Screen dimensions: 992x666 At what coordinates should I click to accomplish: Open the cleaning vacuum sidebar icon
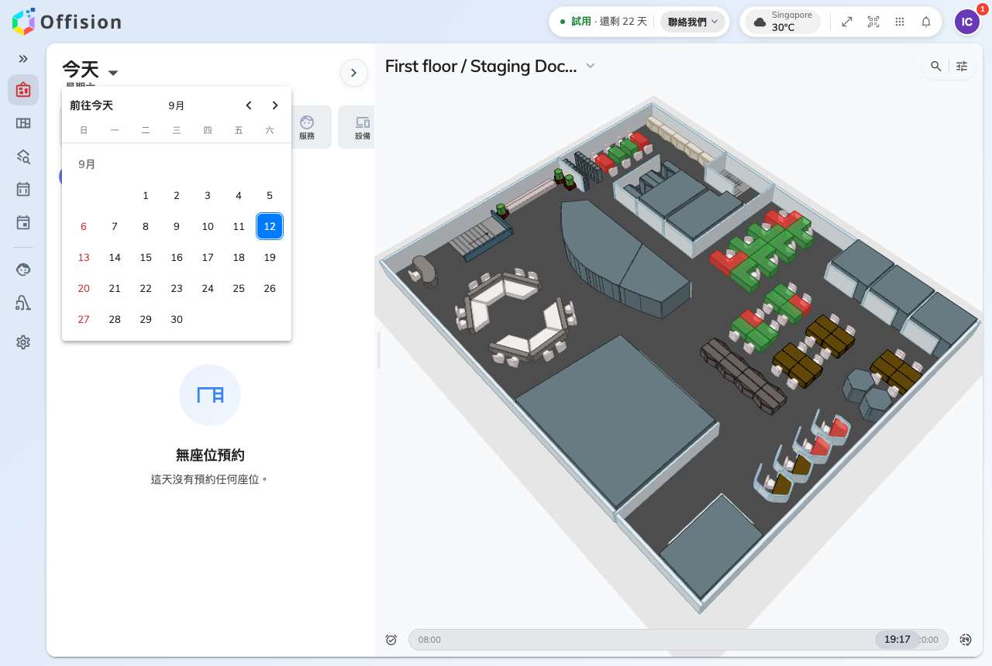23,303
